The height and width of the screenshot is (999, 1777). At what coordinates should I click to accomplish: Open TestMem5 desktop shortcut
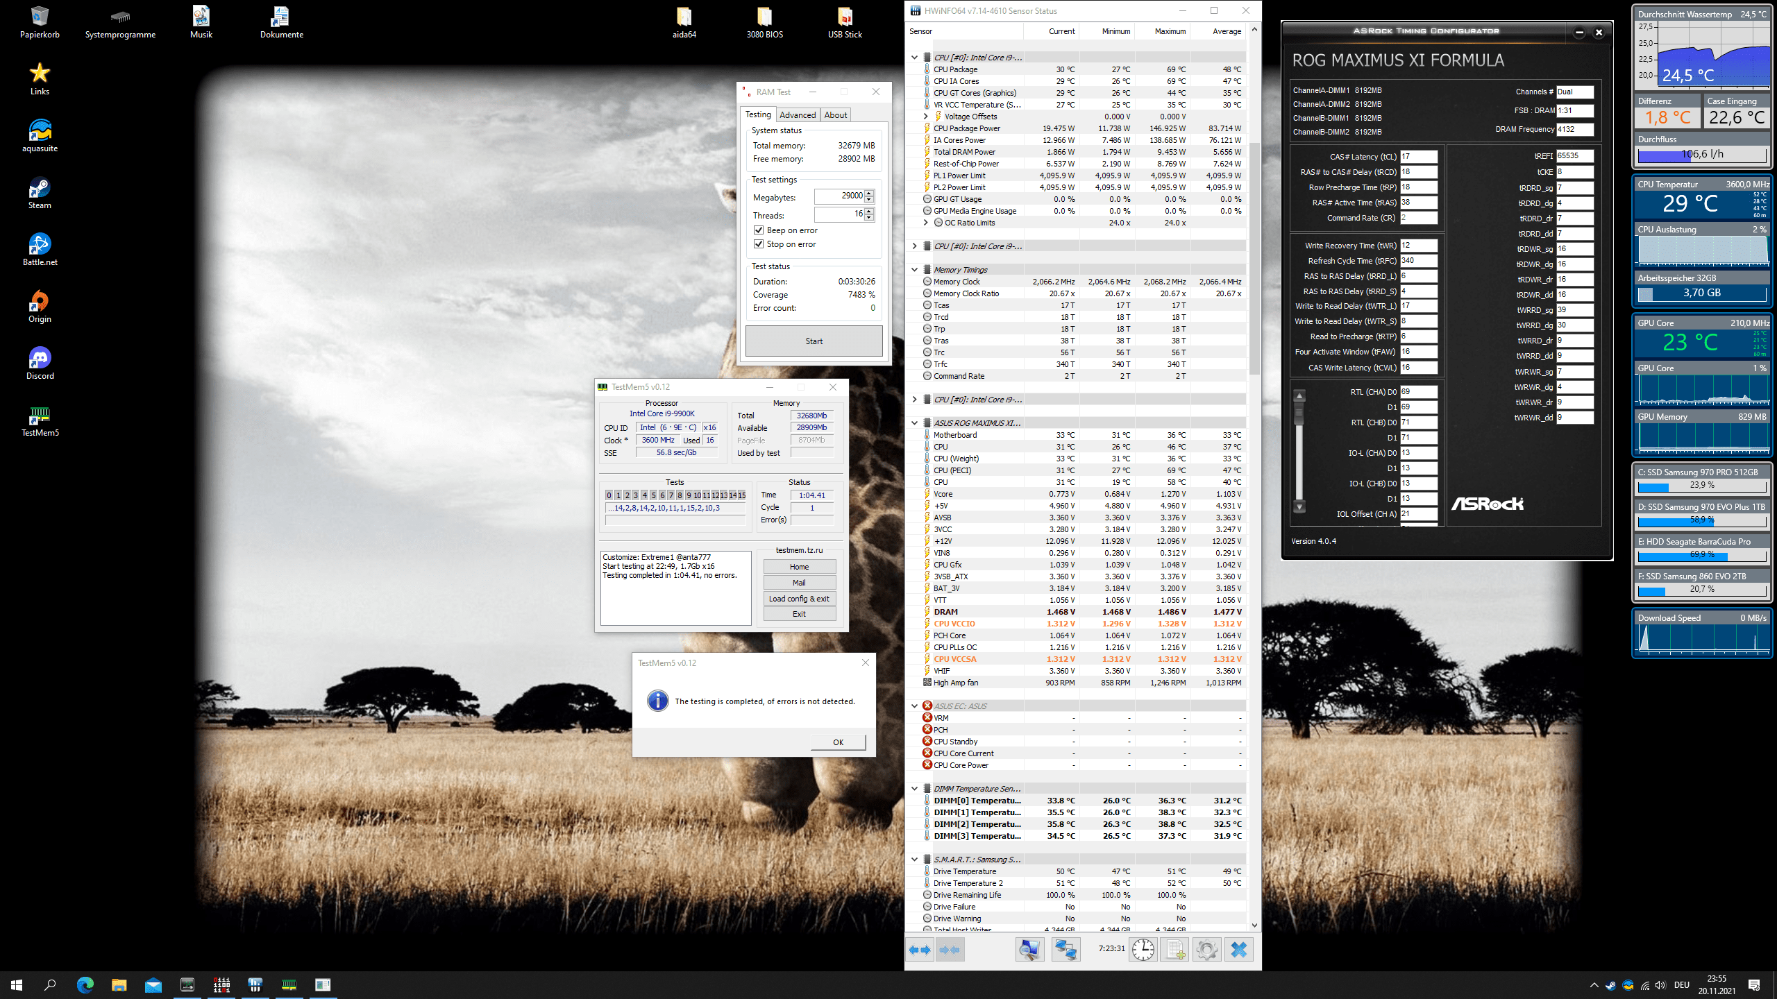tap(40, 421)
